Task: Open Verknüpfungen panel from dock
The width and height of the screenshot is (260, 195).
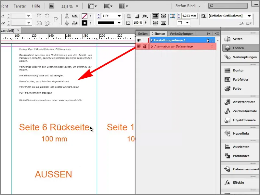Action: click(x=240, y=57)
